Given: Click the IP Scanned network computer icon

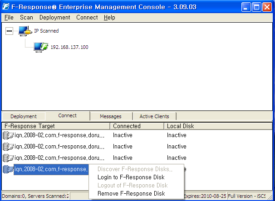Looking at the screenshot, I should click(x=25, y=31).
